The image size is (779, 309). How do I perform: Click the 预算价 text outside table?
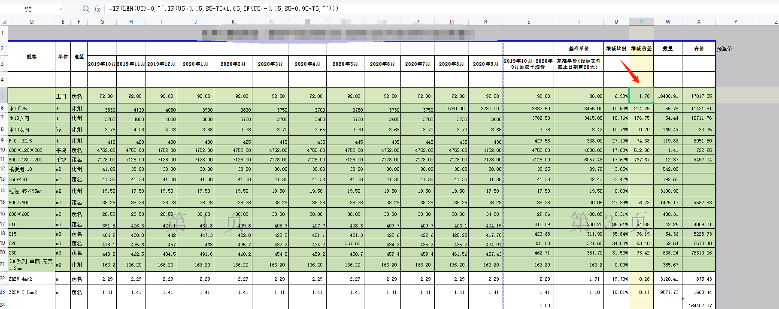coord(724,49)
